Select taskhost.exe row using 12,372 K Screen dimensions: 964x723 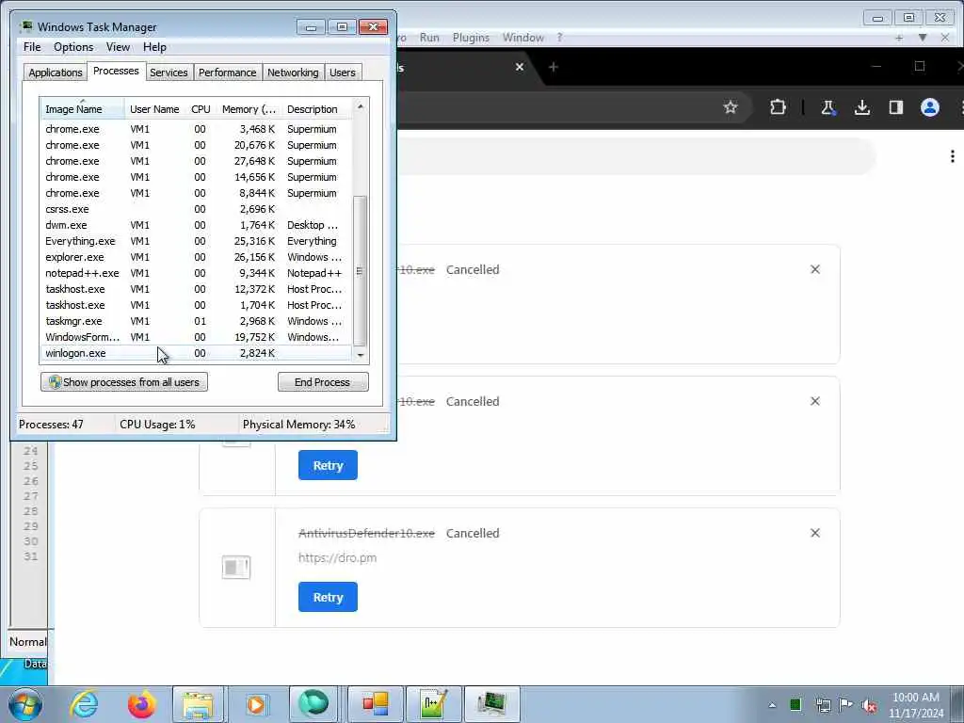[196, 289]
